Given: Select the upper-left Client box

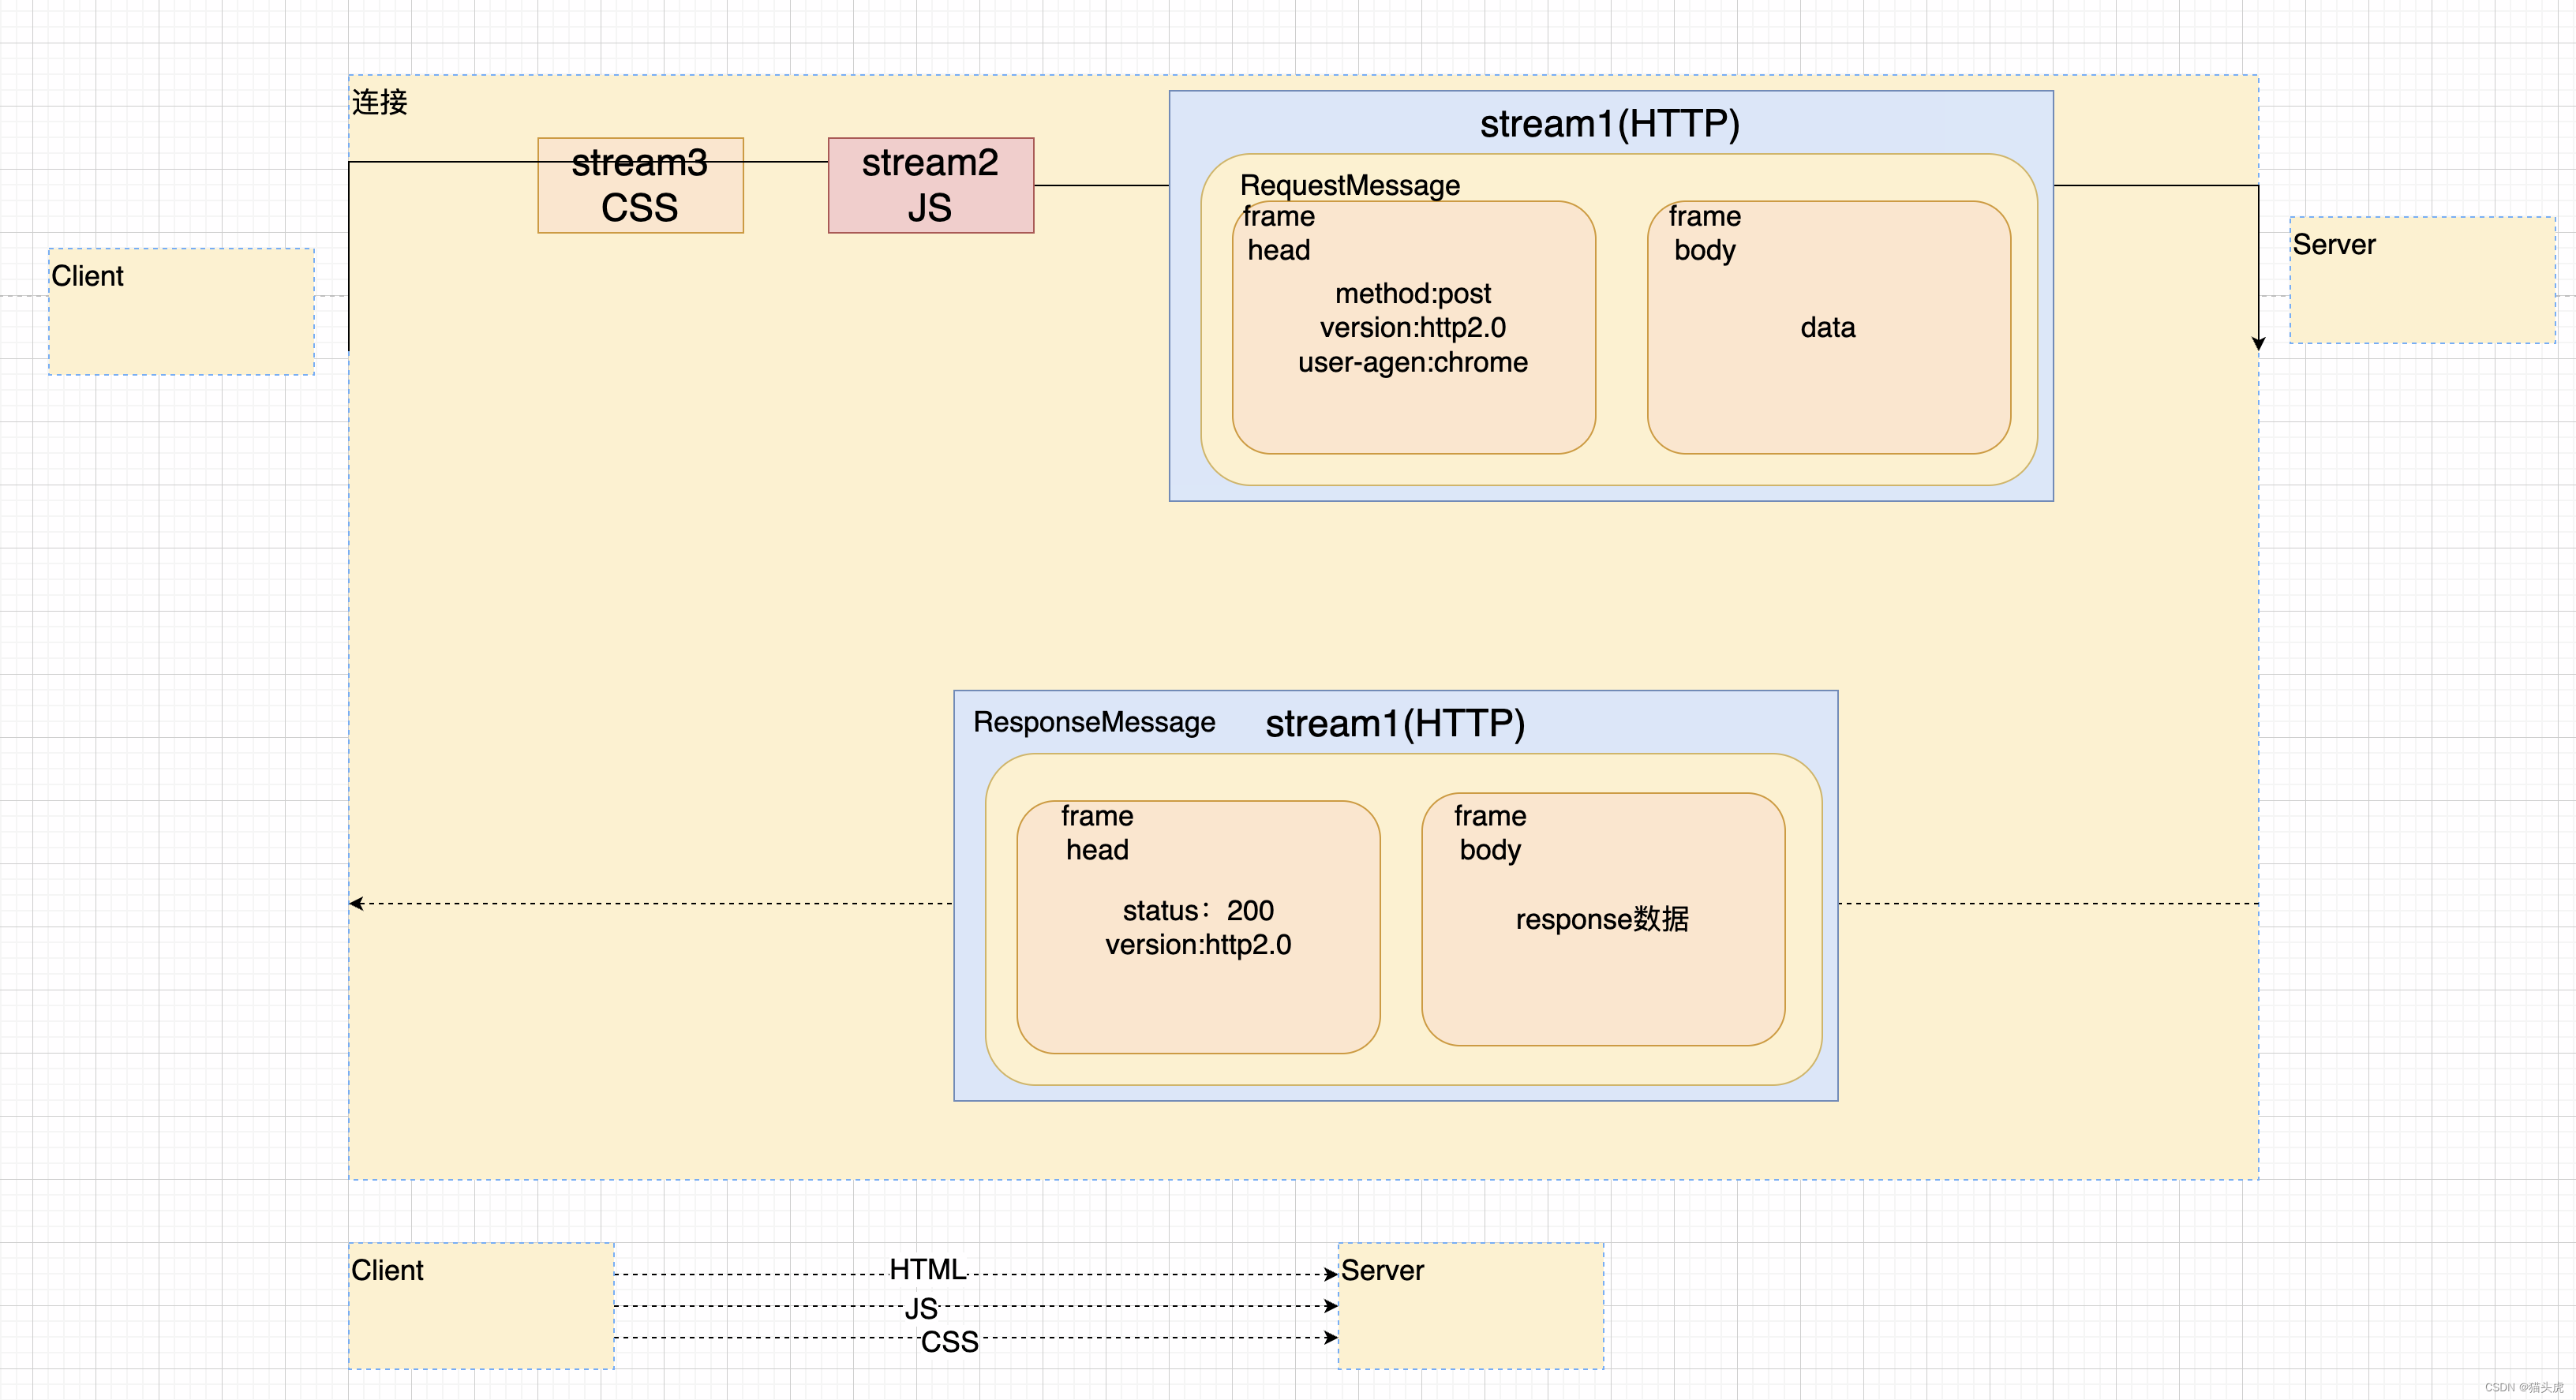Looking at the screenshot, I should (181, 312).
